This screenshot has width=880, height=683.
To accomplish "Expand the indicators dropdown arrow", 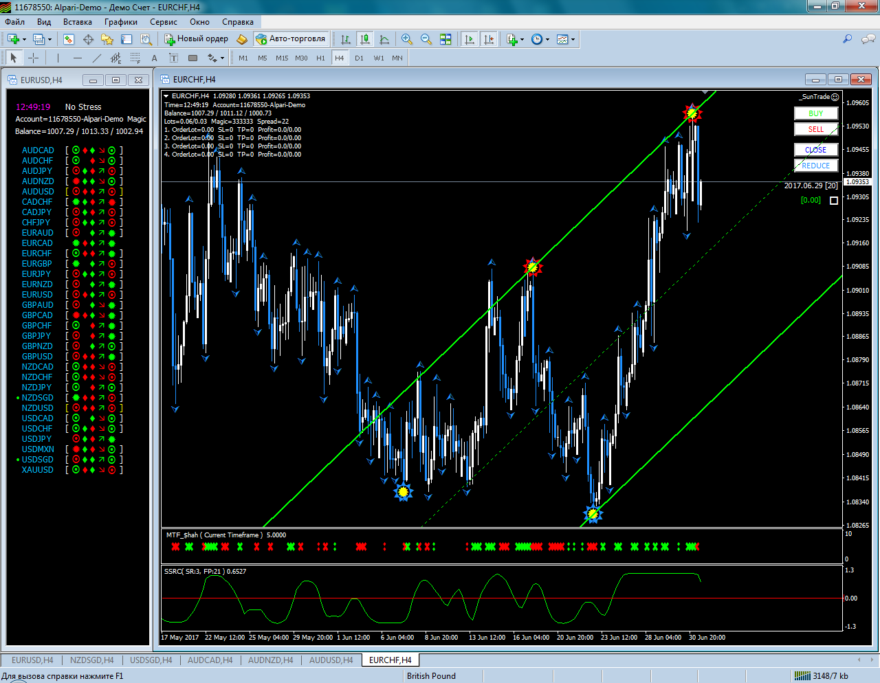I will tap(522, 39).
